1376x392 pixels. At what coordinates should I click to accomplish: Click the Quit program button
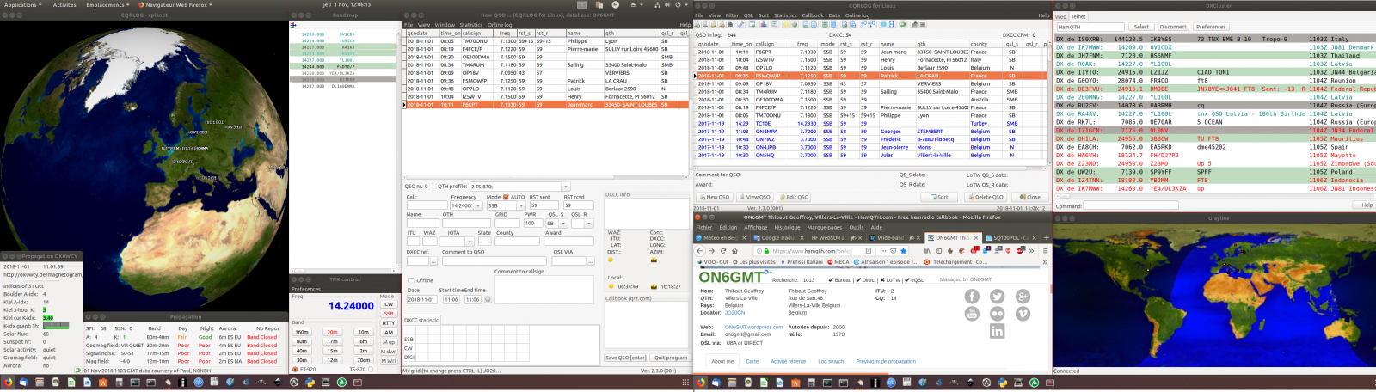tap(670, 358)
